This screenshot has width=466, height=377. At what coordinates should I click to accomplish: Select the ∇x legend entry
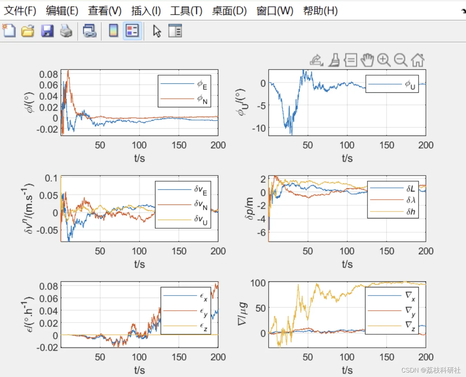point(391,296)
